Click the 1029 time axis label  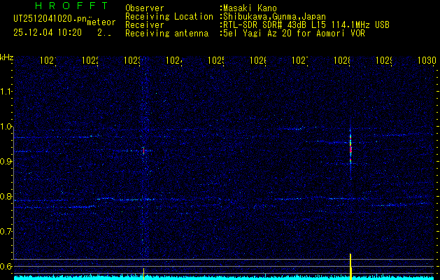[384, 61]
